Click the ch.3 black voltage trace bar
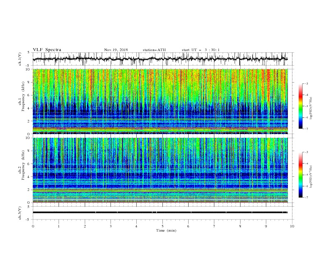The width and height of the screenshot is (329, 254). pos(160,212)
